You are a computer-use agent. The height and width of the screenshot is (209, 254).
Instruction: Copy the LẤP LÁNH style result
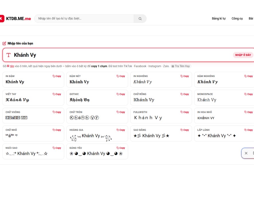pyautogui.click(x=249, y=130)
